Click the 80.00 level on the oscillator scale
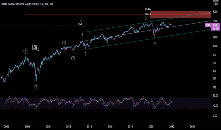The height and width of the screenshot is (130, 221). pos(216,95)
